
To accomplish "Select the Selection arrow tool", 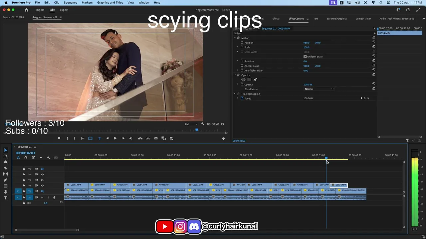I will pos(5,150).
